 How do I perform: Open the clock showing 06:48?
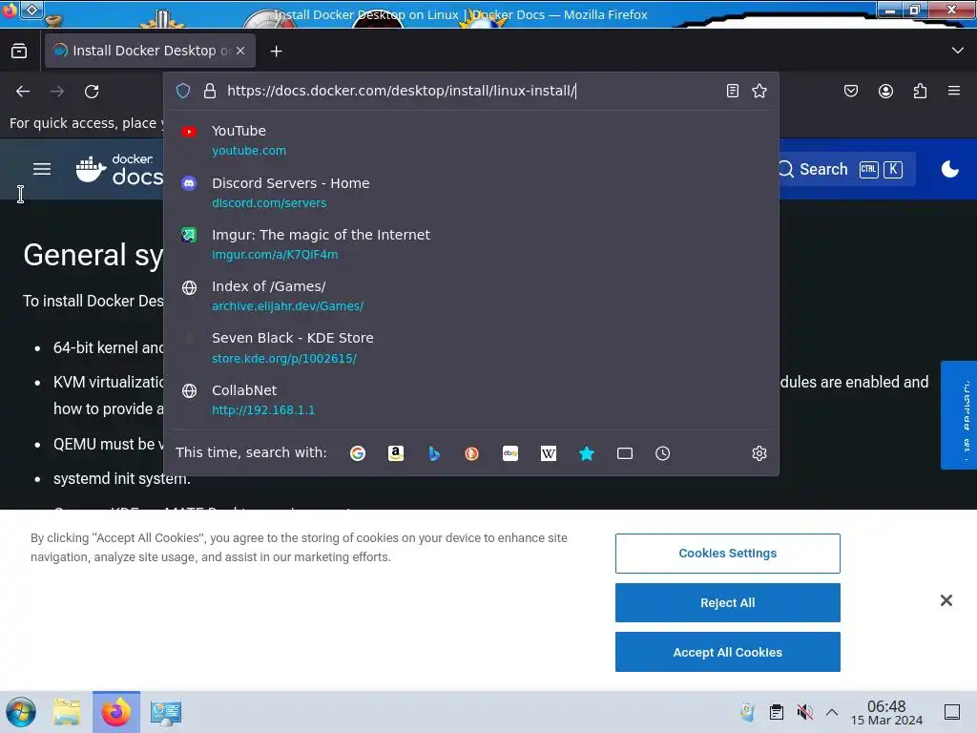pos(886,712)
